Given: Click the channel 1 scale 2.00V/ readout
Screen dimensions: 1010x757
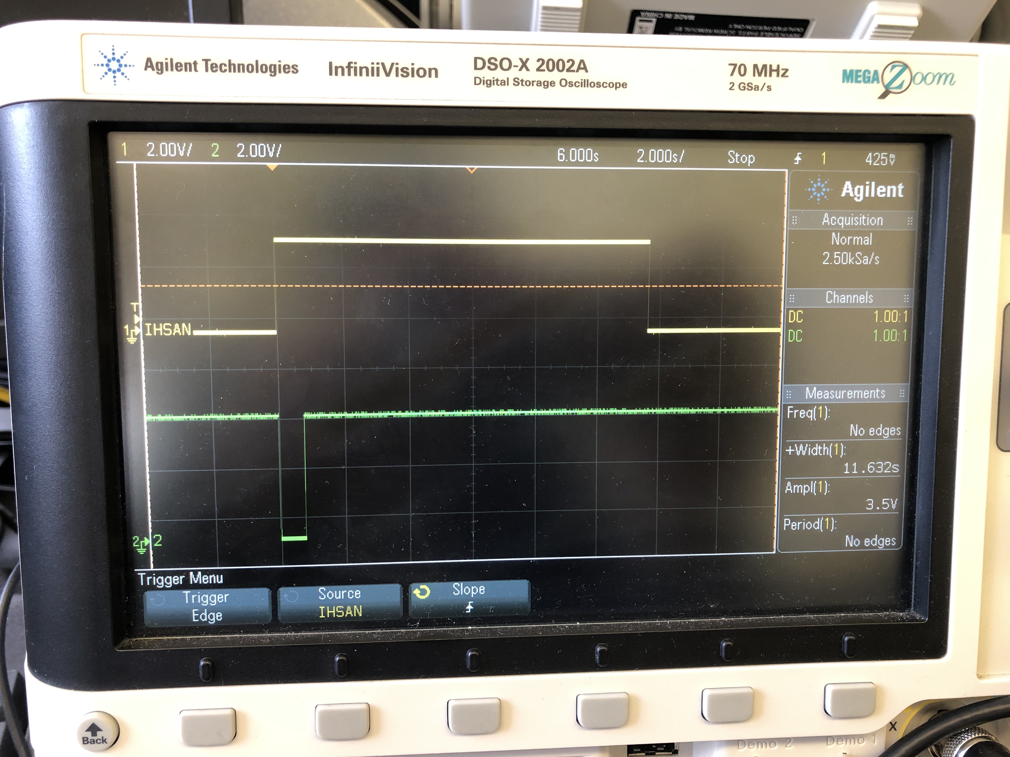Looking at the screenshot, I should 169,150.
